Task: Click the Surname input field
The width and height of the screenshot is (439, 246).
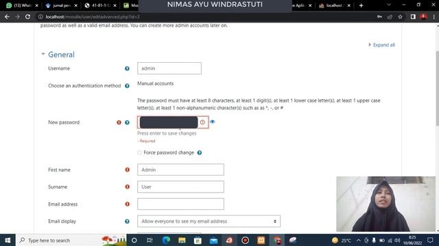Action: coord(180,187)
